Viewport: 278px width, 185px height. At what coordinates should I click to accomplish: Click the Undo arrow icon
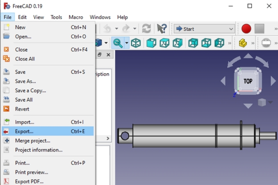click(107, 28)
